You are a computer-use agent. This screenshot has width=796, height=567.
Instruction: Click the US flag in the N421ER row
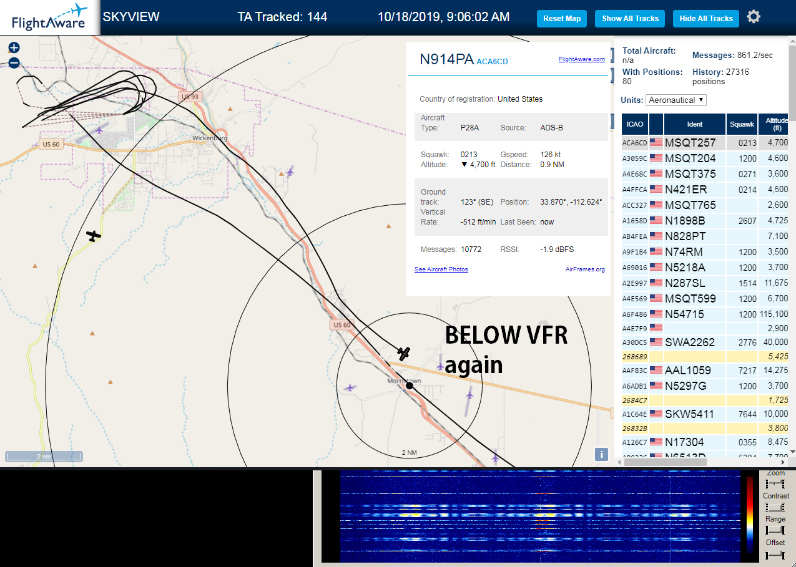[656, 190]
